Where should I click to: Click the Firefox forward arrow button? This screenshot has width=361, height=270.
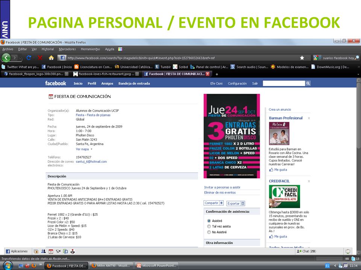15,58
